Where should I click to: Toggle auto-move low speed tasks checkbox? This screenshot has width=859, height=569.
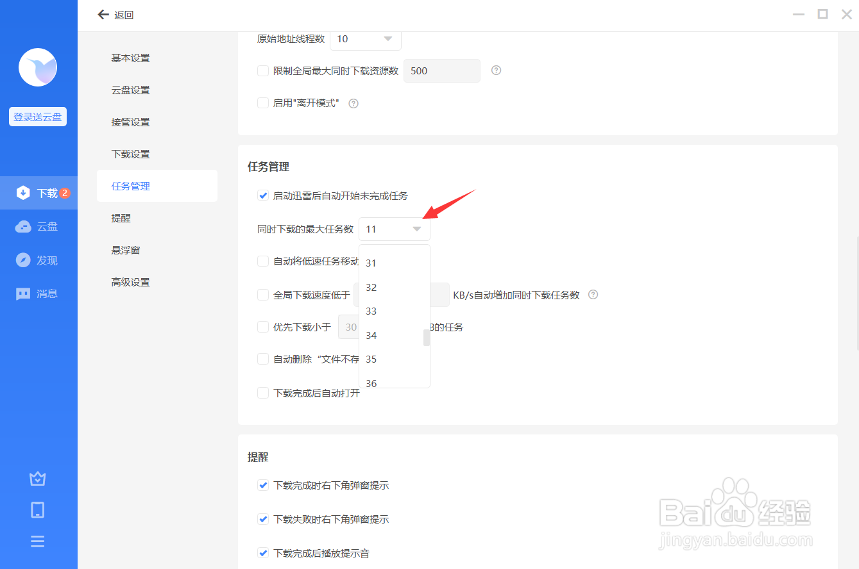click(x=263, y=261)
